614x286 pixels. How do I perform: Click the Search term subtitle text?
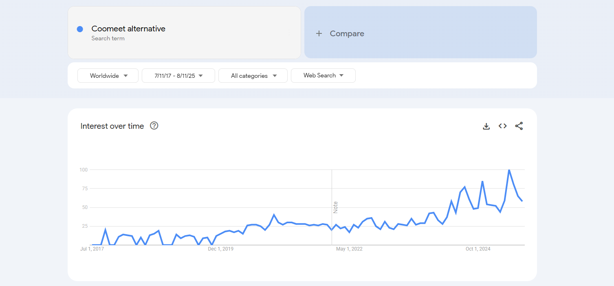point(108,38)
